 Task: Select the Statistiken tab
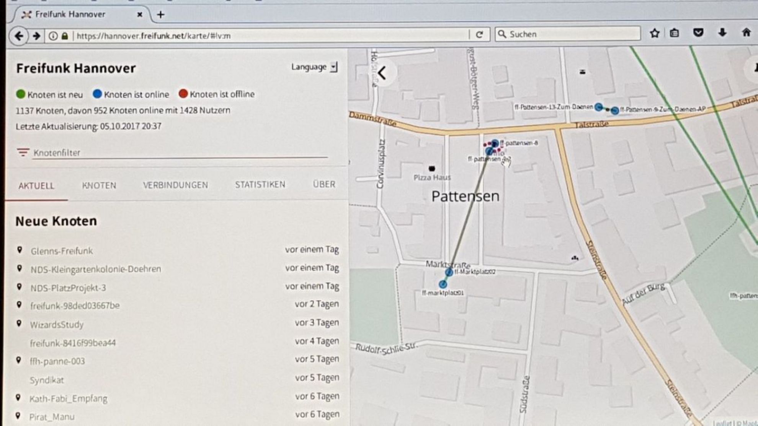pyautogui.click(x=260, y=185)
